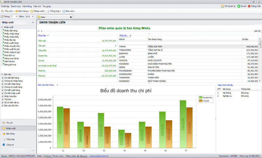Select Nhập xuất navigation group button

(18, 128)
